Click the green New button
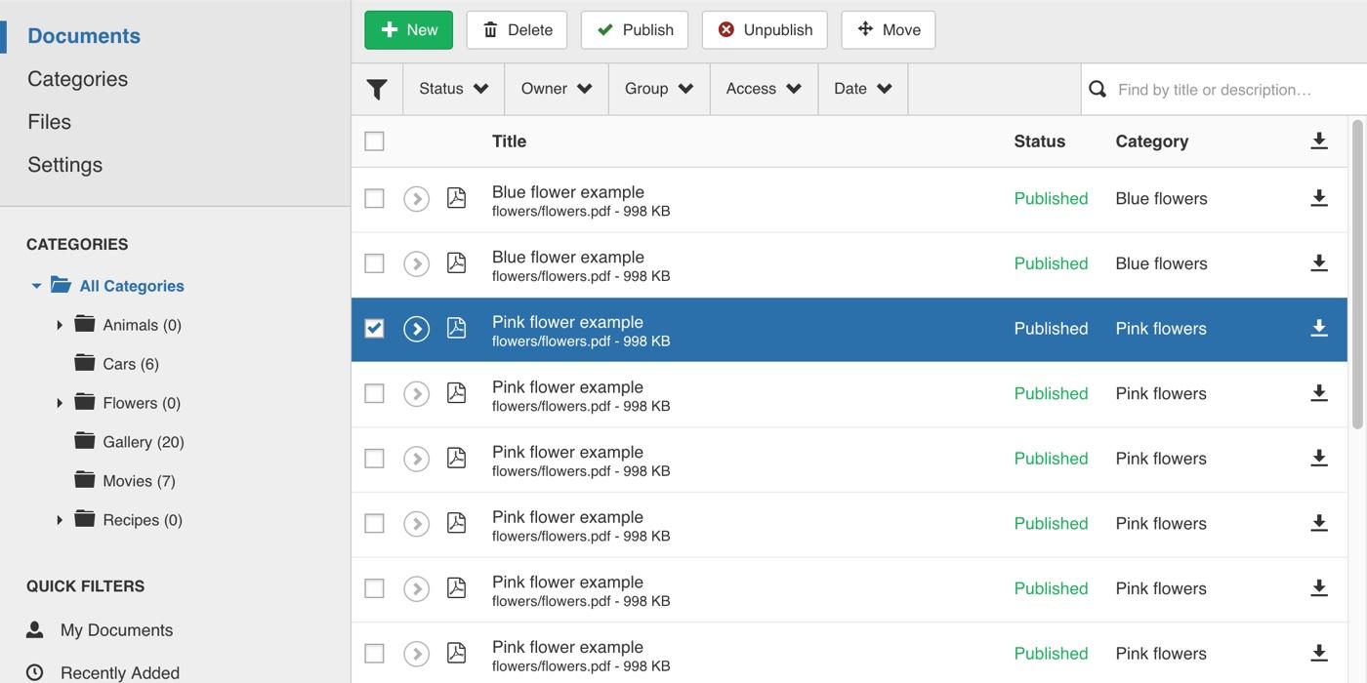This screenshot has height=683, width=1367. tap(408, 30)
